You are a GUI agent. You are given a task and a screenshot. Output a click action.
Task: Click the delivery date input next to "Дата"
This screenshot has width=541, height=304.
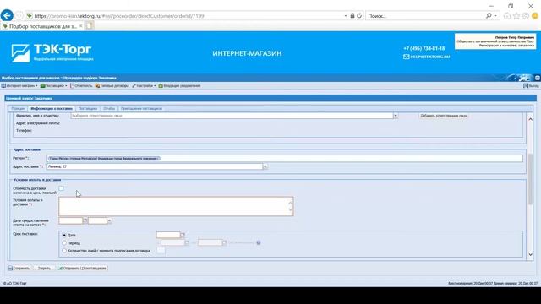(168, 235)
